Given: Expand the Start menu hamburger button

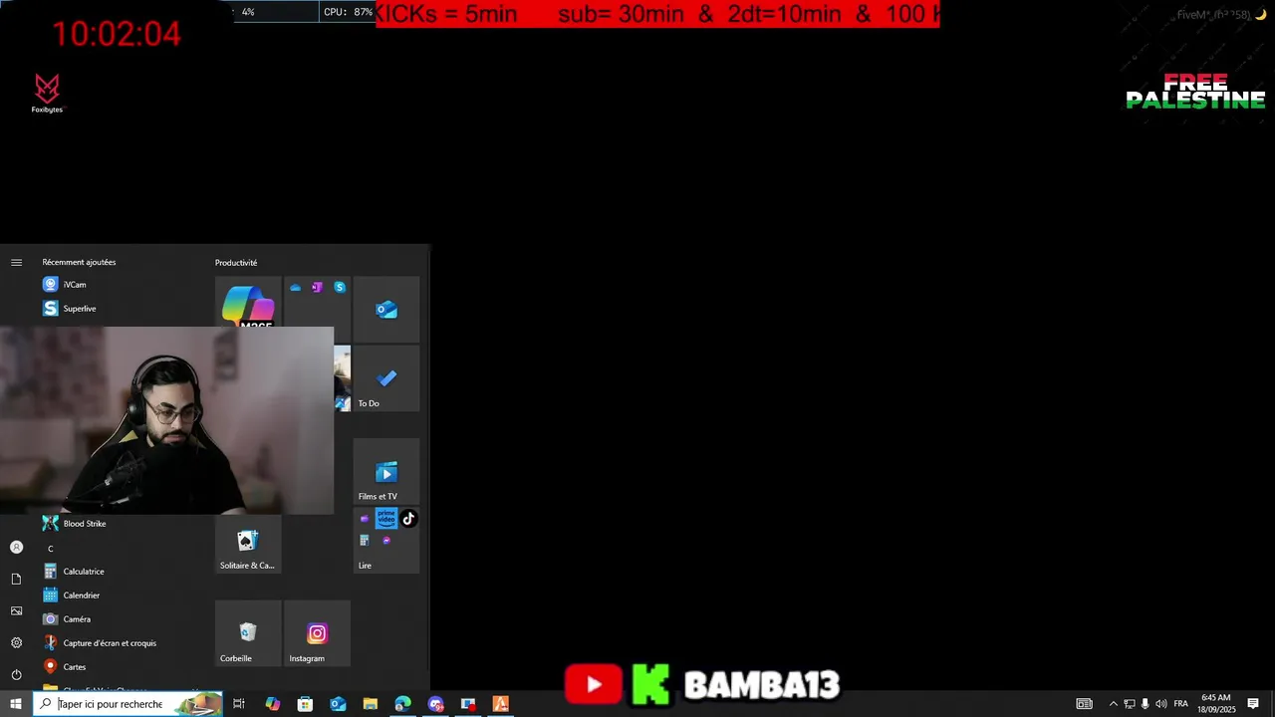Looking at the screenshot, I should click(16, 263).
